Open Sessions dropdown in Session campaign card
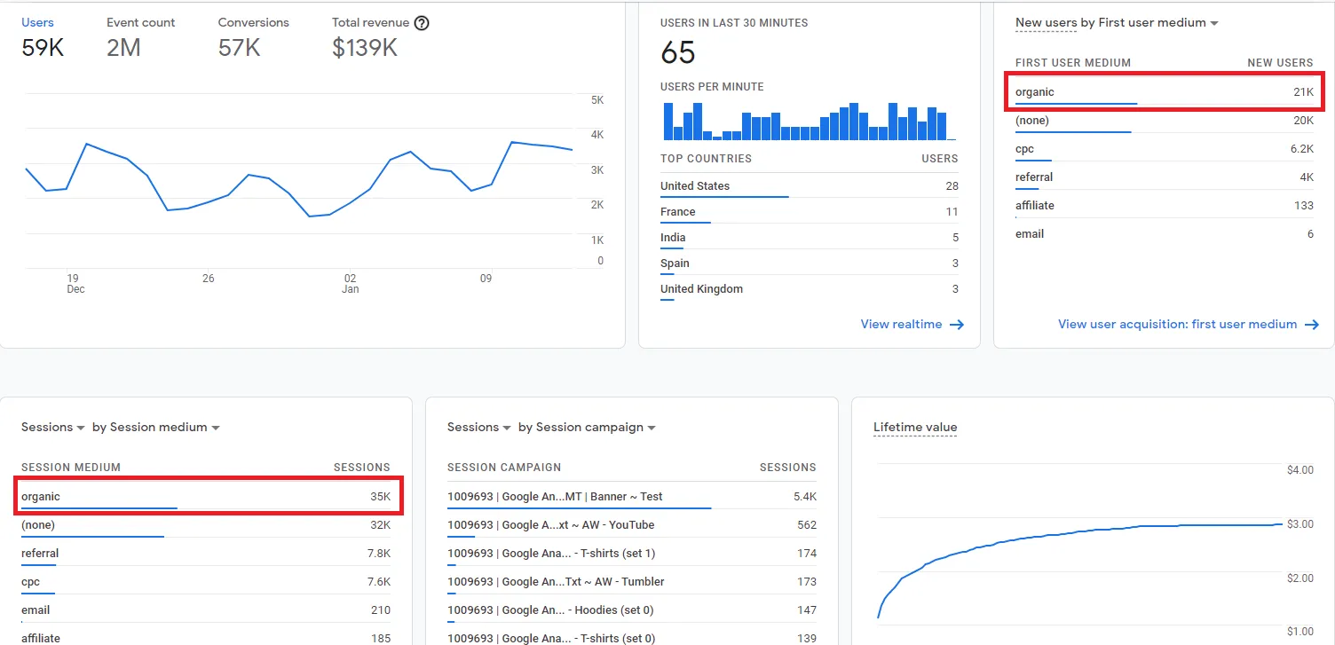1335x645 pixels. tap(479, 428)
